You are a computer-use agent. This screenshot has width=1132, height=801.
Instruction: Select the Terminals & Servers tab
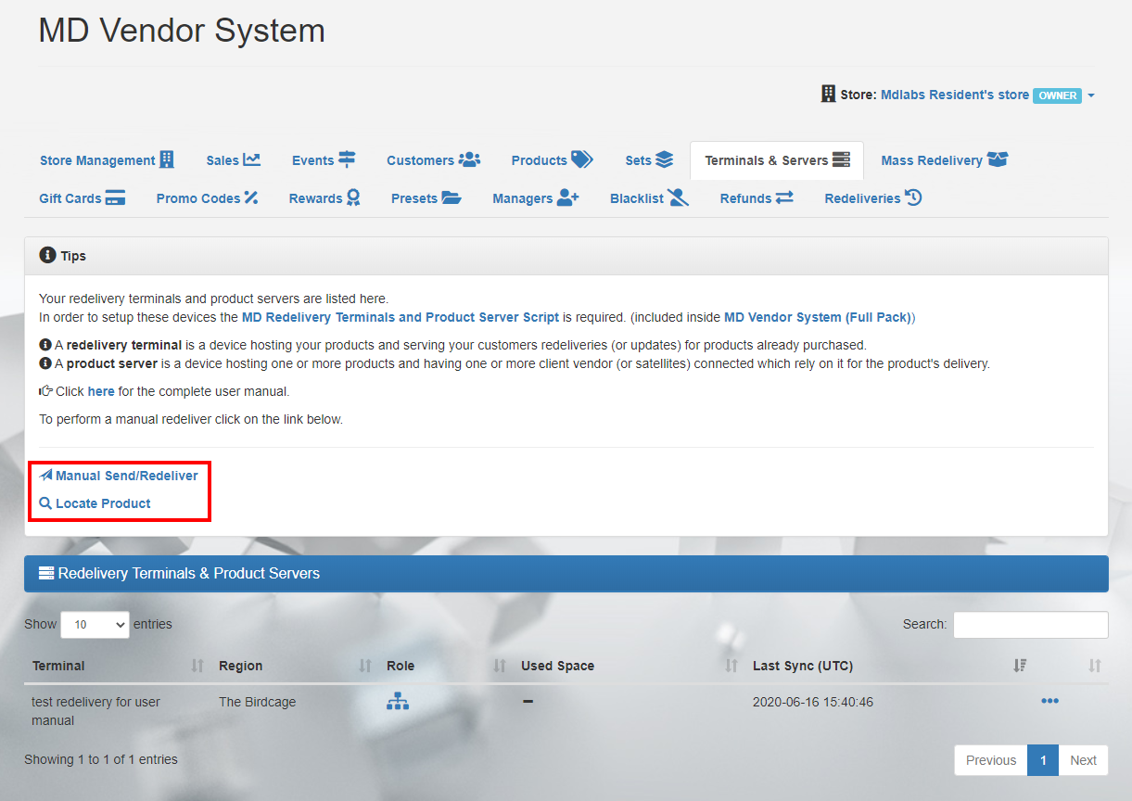coord(777,160)
